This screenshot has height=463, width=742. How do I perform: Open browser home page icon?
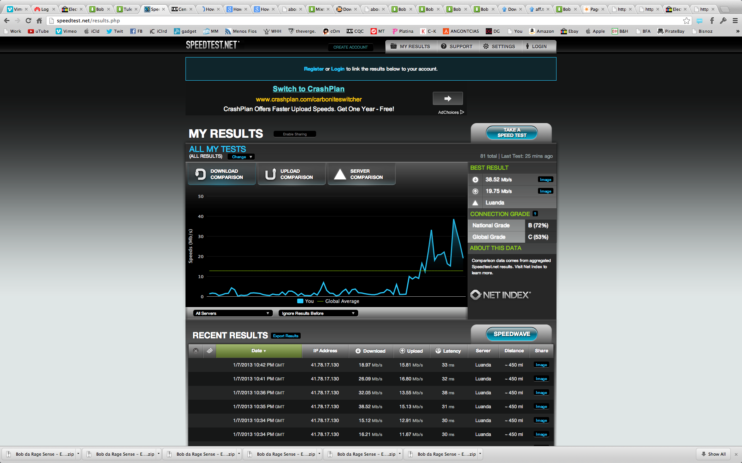pos(39,20)
